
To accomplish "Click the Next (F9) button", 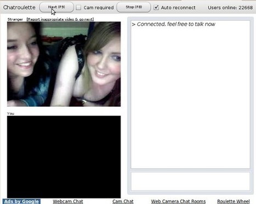I will click(56, 7).
